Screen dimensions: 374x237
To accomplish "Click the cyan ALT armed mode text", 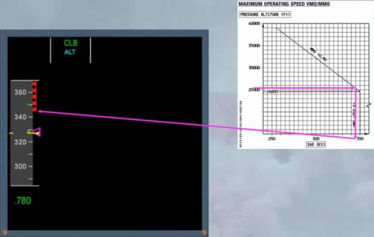I will (x=70, y=52).
